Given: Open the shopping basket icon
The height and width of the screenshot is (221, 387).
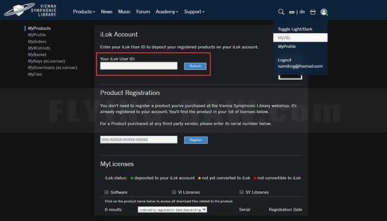Looking at the screenshot, I should point(313,12).
